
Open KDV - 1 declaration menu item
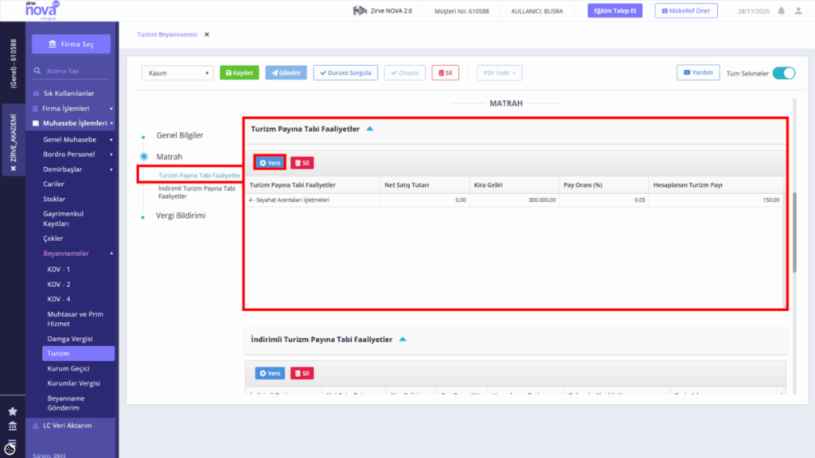(x=59, y=269)
